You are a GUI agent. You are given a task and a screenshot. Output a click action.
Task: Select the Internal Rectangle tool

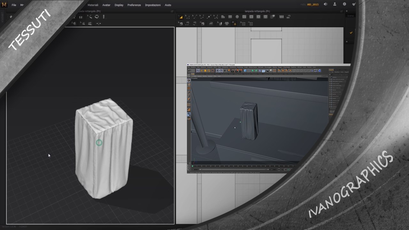pyautogui.click(x=251, y=17)
